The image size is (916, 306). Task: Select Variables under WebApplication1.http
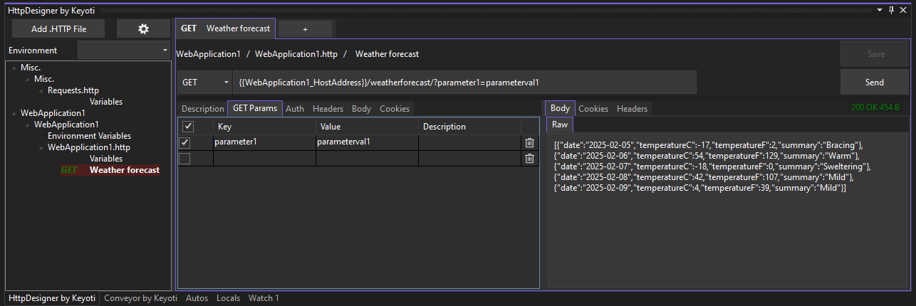(106, 159)
